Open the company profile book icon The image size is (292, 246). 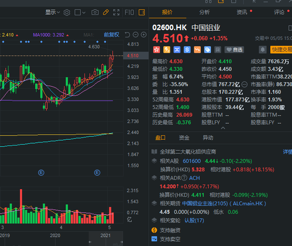coord(154,152)
